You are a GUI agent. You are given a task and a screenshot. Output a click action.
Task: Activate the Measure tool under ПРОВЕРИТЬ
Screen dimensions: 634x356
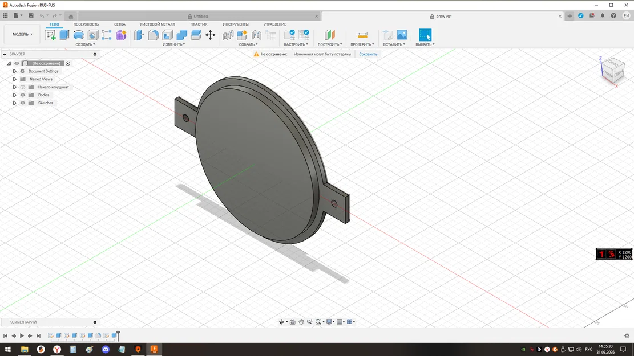click(x=361, y=35)
